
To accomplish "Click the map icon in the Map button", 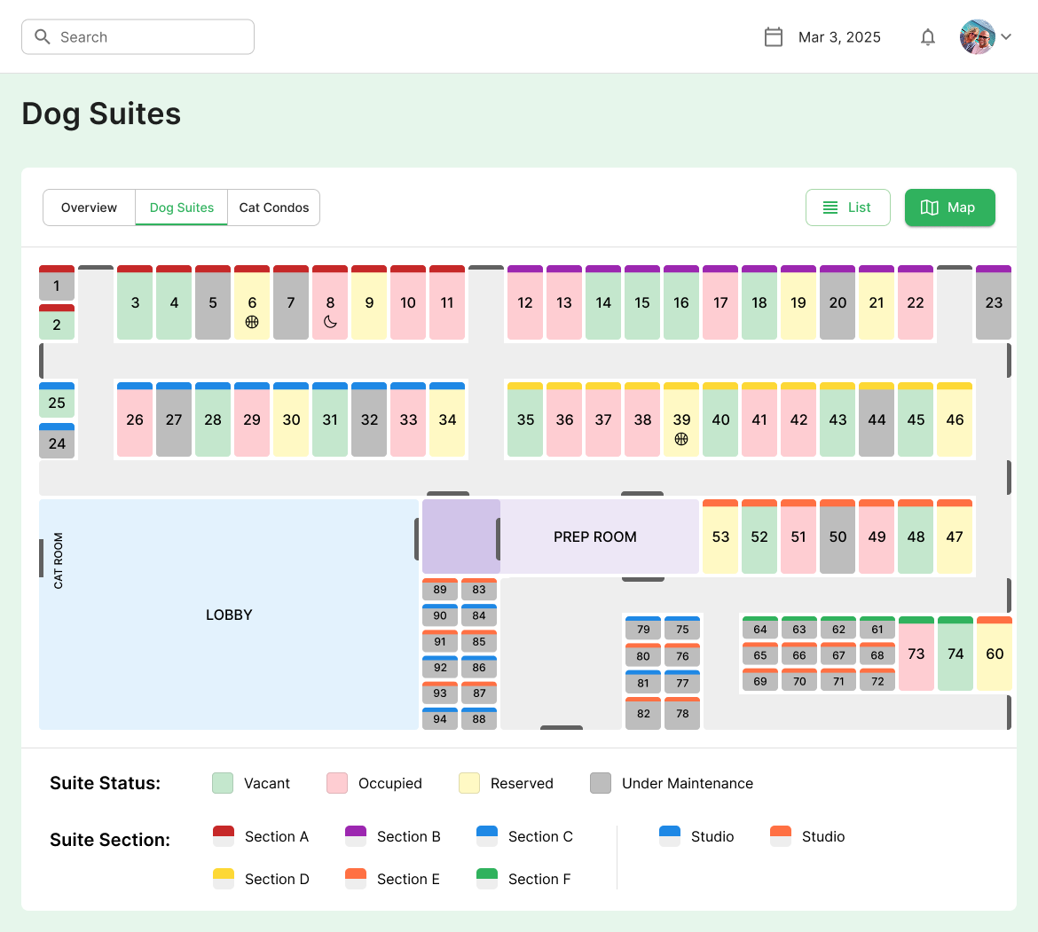I will (930, 208).
